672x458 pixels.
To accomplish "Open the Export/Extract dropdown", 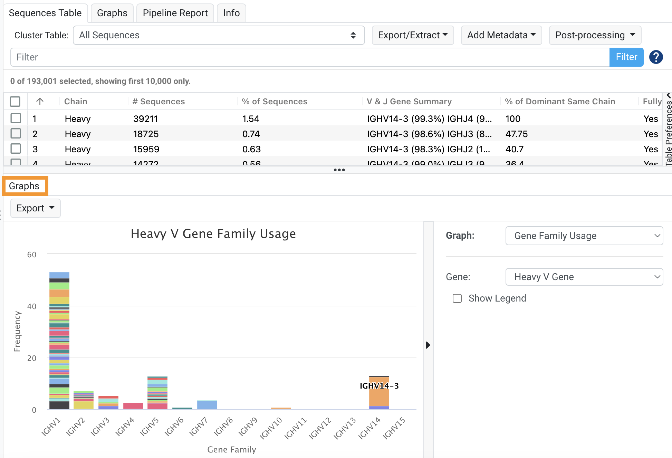I will (x=413, y=35).
